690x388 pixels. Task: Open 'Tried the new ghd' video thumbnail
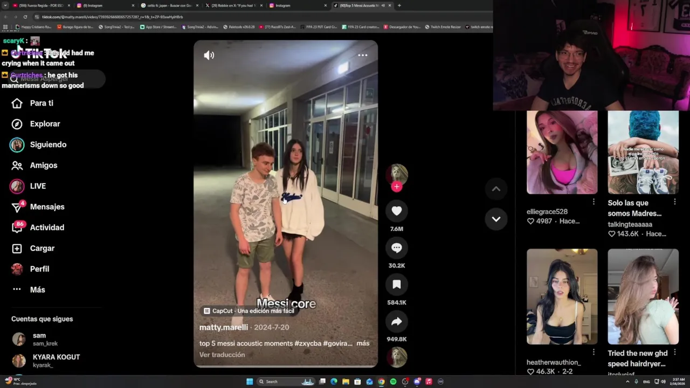point(643,296)
